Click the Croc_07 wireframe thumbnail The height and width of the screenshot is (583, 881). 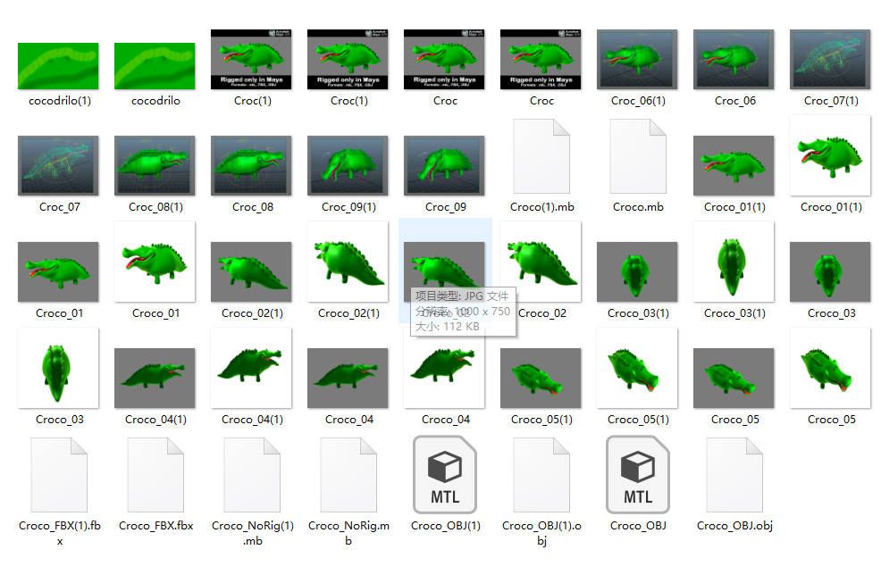(x=59, y=165)
